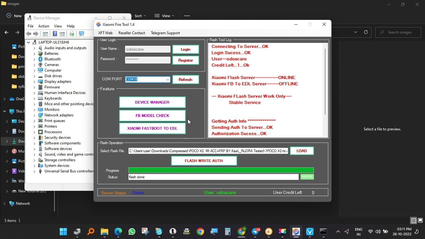Open the COM PORT combo box
Image resolution: width=425 pixels, height=239 pixels.
(x=148, y=79)
